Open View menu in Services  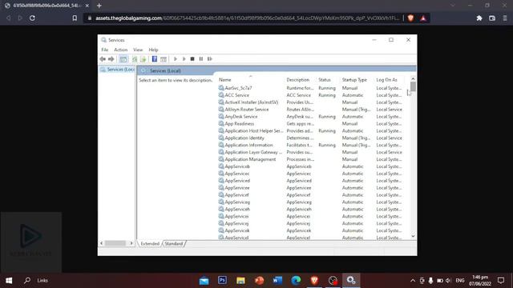[x=138, y=50]
